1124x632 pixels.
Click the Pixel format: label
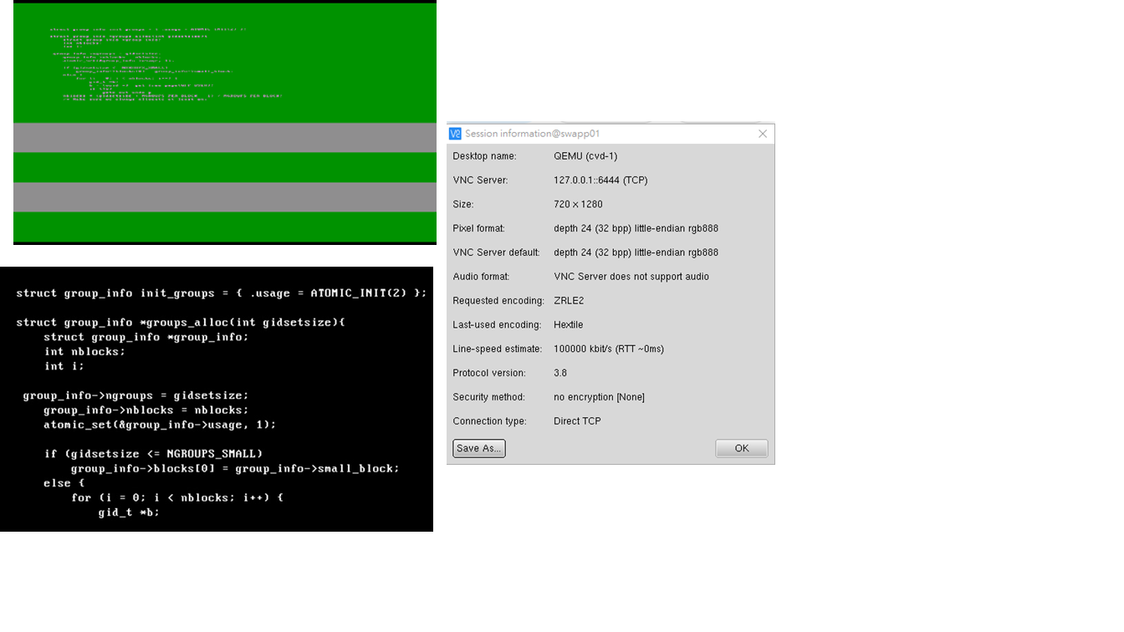(478, 229)
